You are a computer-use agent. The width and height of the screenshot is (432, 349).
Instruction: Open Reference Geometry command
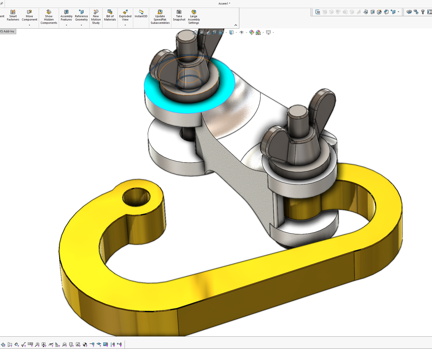pos(81,15)
